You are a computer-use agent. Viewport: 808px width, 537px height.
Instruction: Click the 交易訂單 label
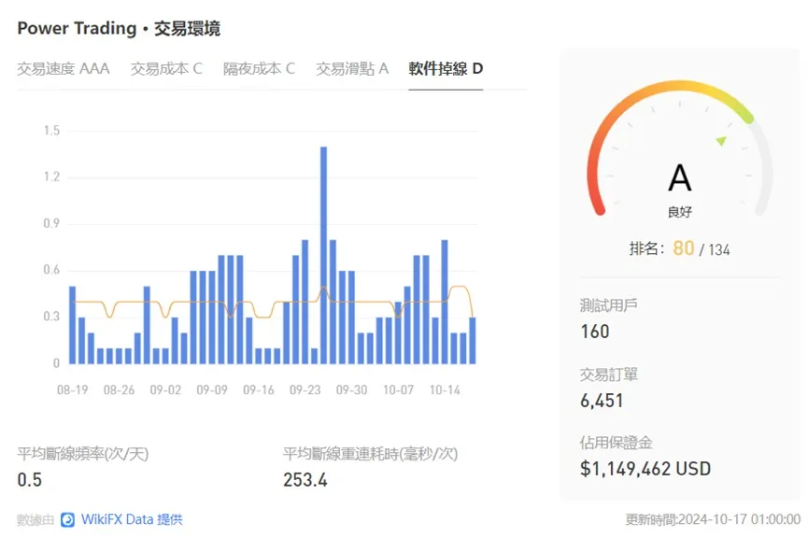[x=609, y=374]
